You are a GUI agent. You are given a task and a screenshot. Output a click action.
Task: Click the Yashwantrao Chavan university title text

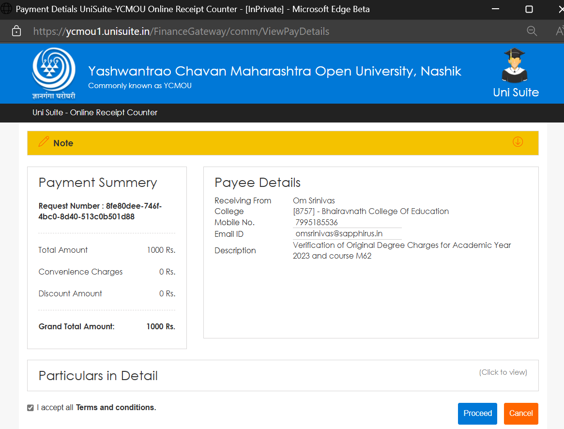click(274, 71)
